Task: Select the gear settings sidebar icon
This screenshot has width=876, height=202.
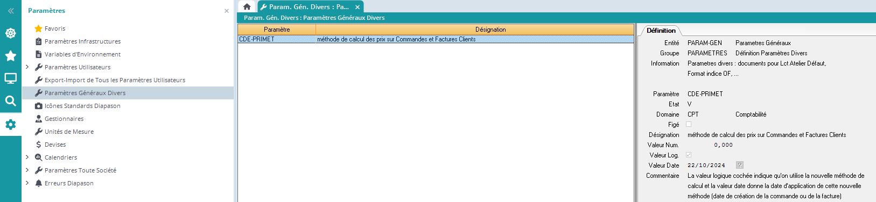Action: pyautogui.click(x=10, y=125)
